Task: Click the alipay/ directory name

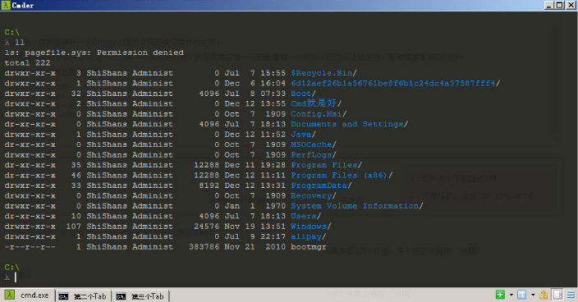Action: click(308, 236)
